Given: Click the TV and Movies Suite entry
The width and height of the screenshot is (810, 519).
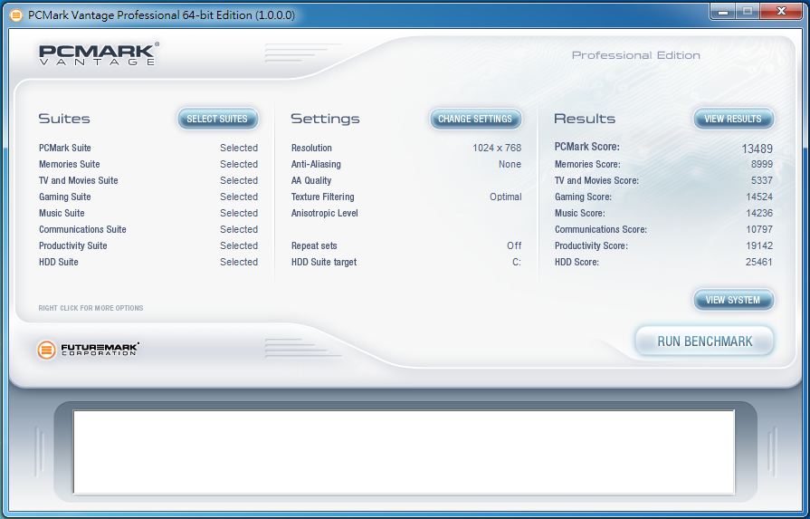Looking at the screenshot, I should [x=79, y=180].
